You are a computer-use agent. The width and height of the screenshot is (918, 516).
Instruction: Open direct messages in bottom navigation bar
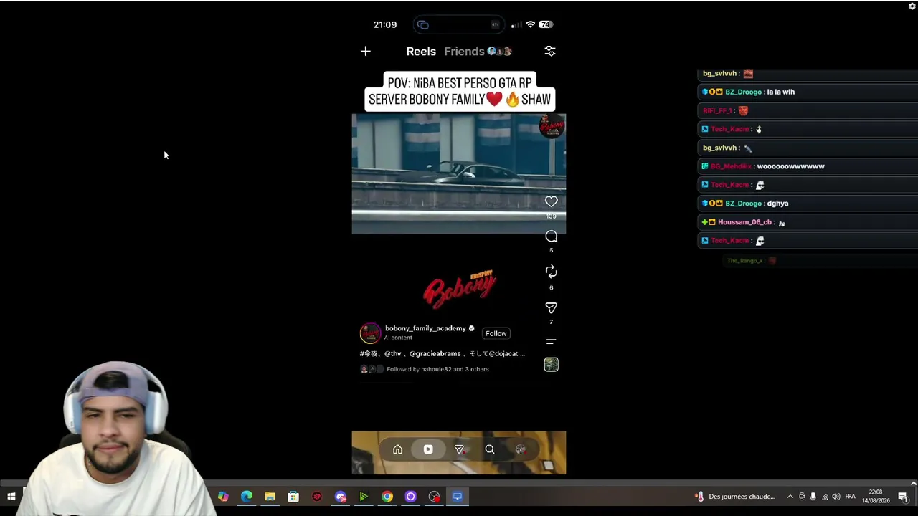pos(459,449)
